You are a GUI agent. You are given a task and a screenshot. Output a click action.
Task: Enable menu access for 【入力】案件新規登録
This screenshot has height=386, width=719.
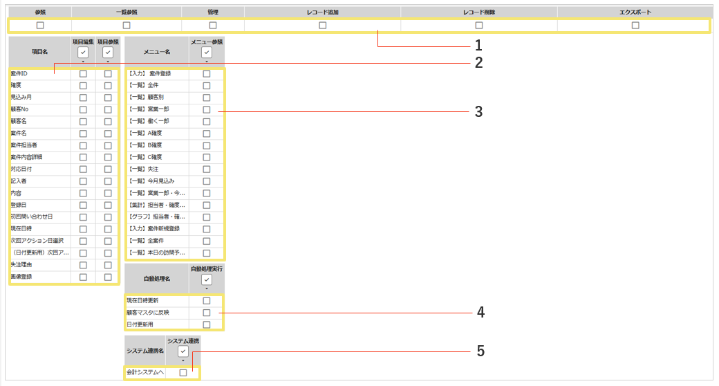click(207, 229)
